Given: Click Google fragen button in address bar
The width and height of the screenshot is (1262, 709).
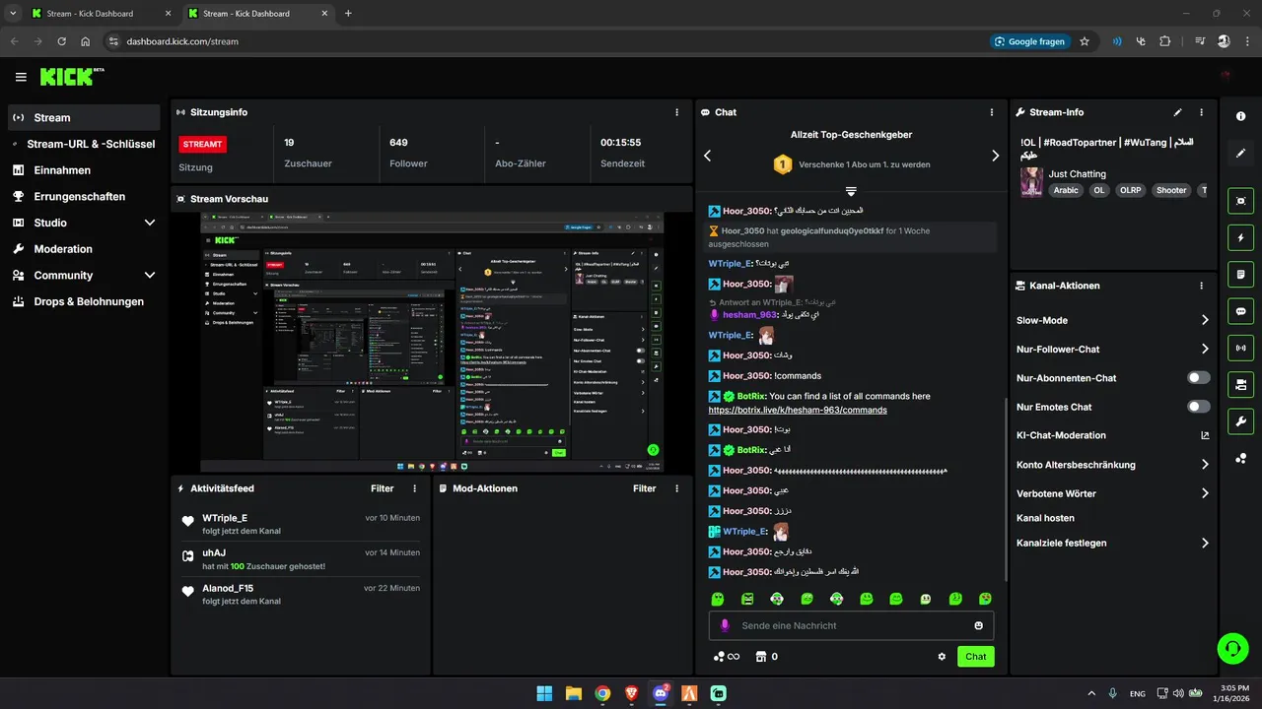Looking at the screenshot, I should (x=1029, y=41).
